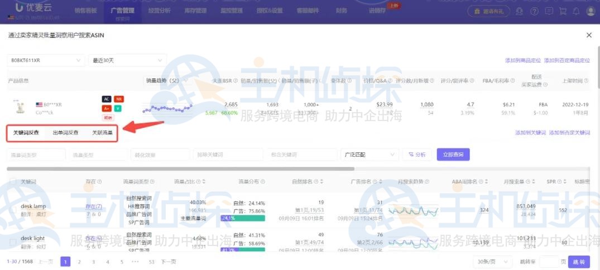Open the 30条/页 page size dropdown

493,262
